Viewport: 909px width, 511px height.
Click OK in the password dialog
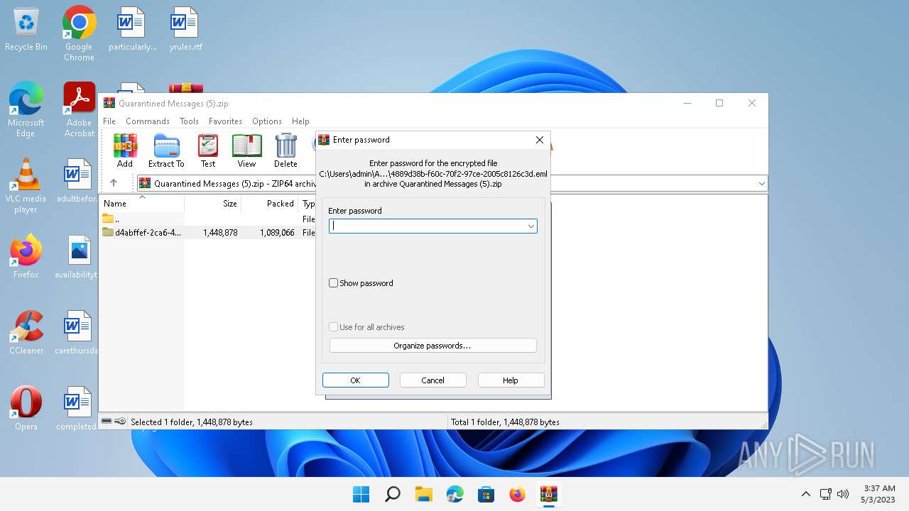355,380
